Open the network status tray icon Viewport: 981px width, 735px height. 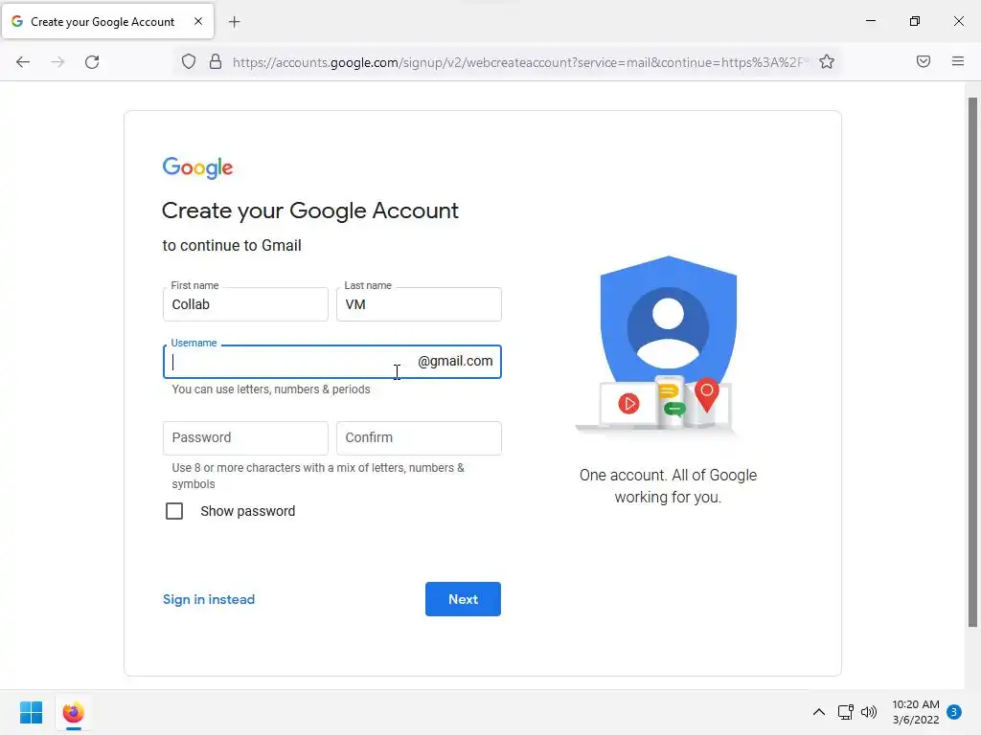[x=845, y=712]
